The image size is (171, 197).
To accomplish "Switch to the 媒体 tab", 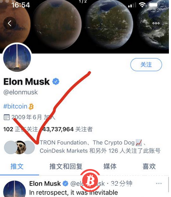I will pyautogui.click(x=110, y=167).
